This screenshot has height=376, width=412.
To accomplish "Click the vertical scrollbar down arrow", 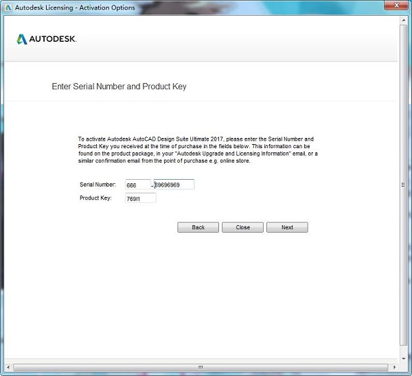I will (x=404, y=357).
